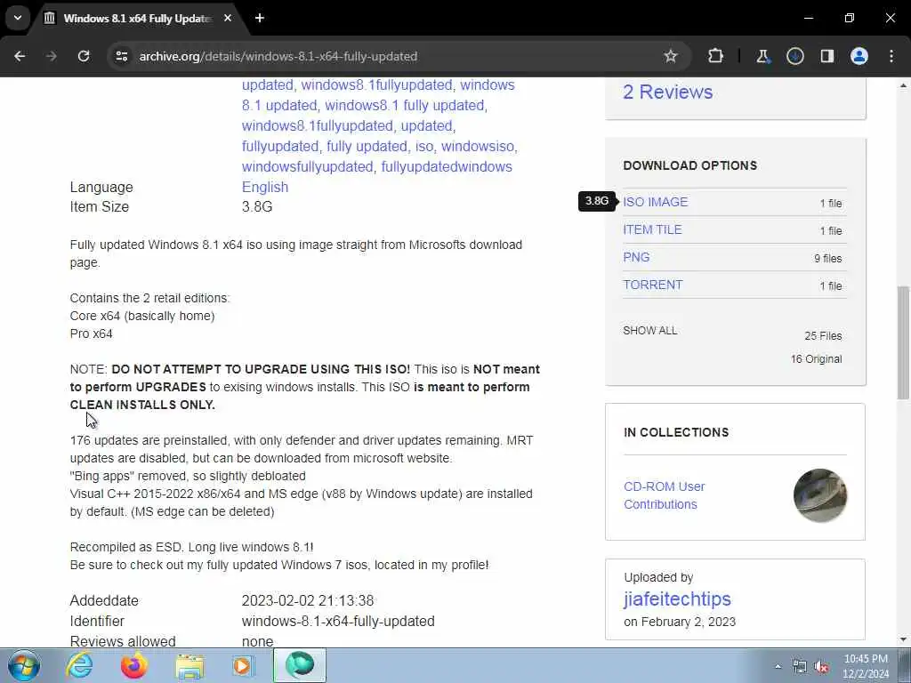Open Chrome Labs flask icon
The image size is (911, 683).
tap(762, 56)
